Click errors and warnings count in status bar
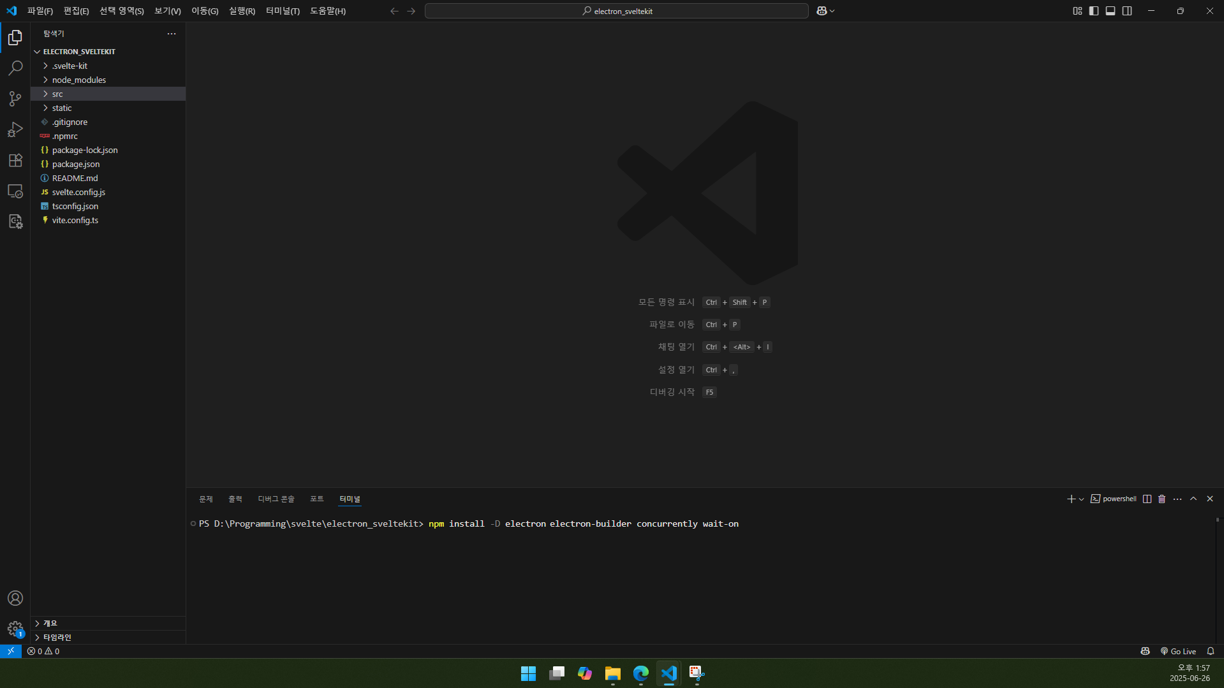The width and height of the screenshot is (1224, 688). coord(43,651)
